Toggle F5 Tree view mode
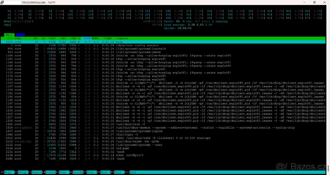Image resolution: width=330 pixels, height=175 pixels. coord(63,172)
